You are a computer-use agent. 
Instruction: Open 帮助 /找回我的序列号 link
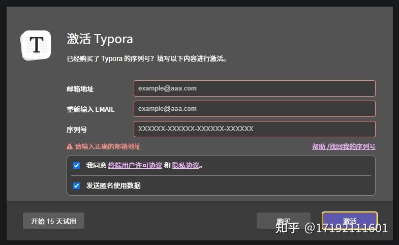coord(344,146)
